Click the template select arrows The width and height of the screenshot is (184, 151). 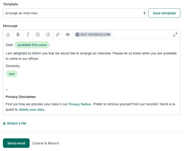(144, 13)
